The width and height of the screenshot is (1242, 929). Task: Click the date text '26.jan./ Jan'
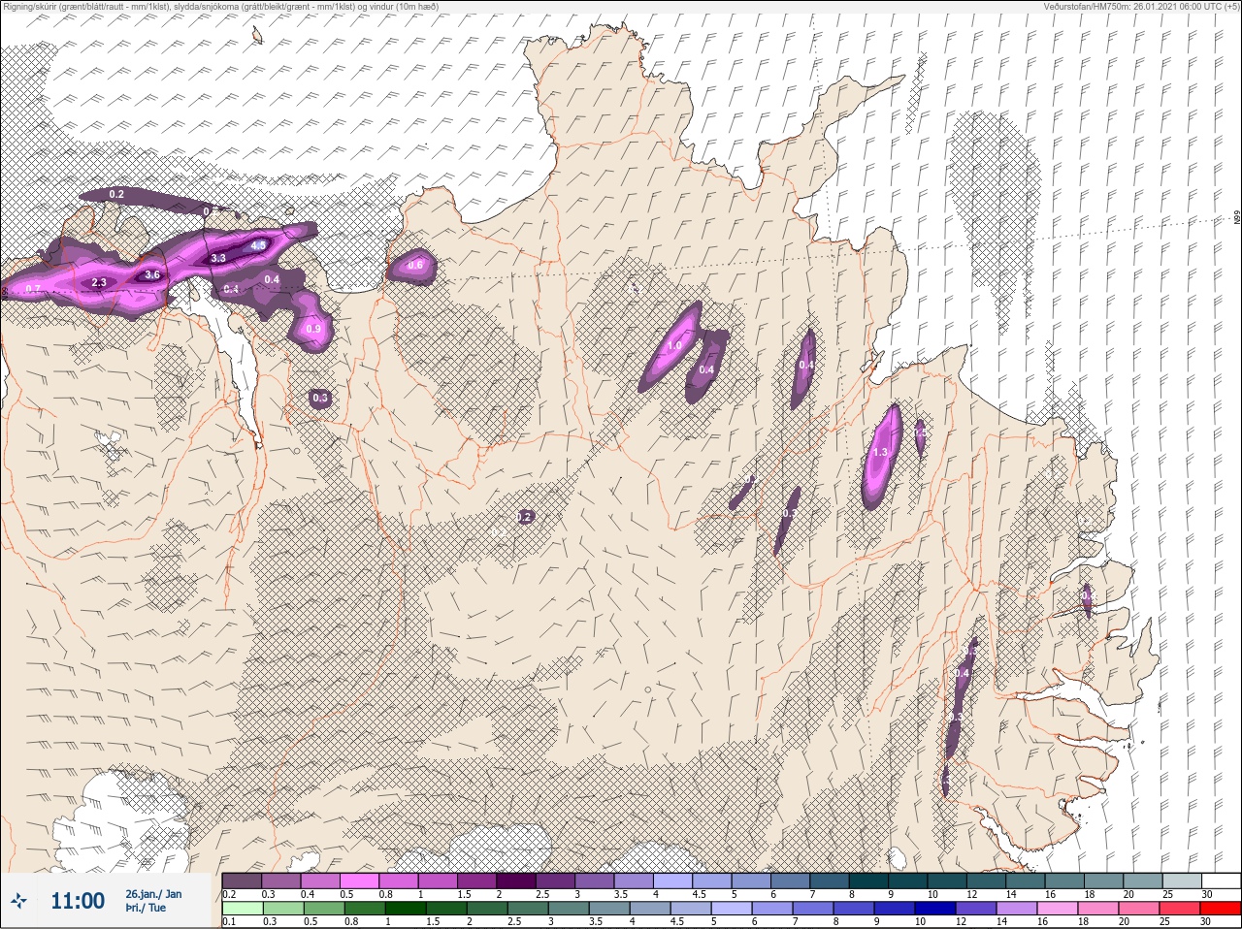point(153,894)
